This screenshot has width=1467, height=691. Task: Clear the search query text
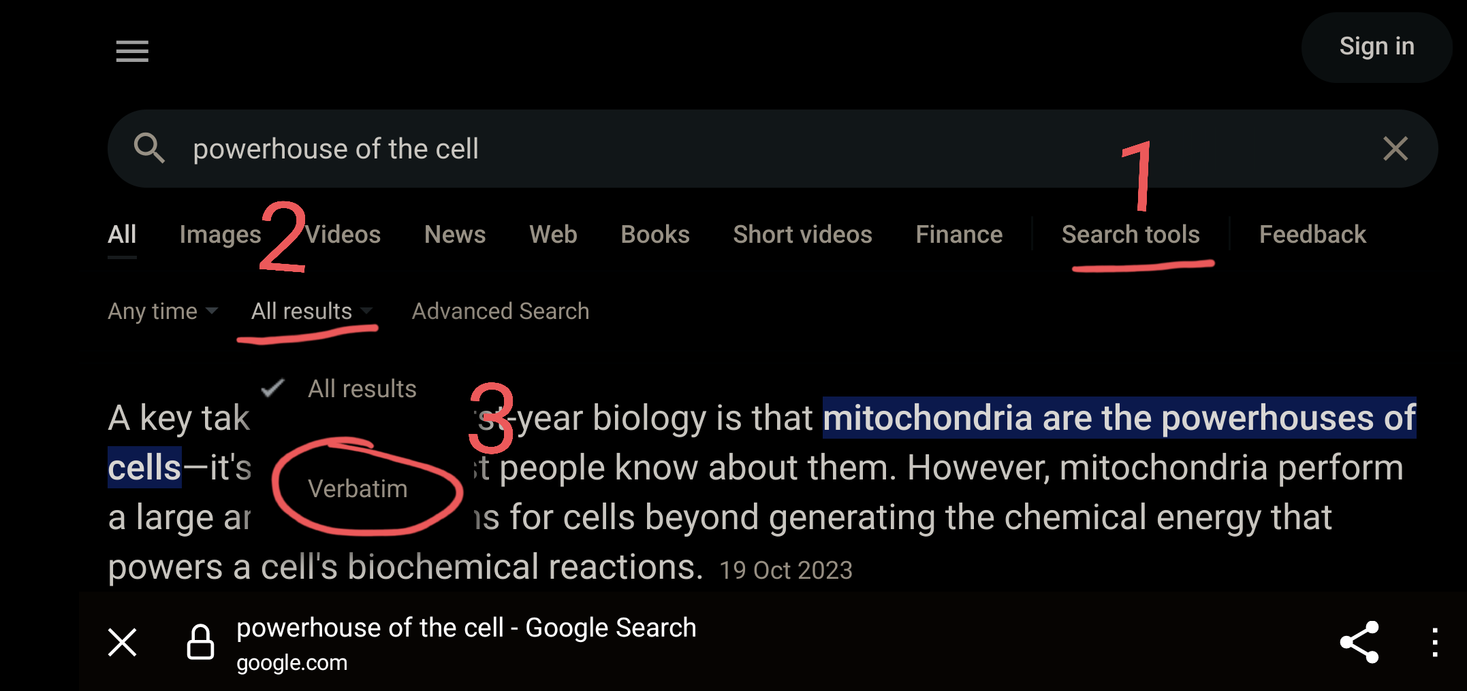(x=1395, y=148)
